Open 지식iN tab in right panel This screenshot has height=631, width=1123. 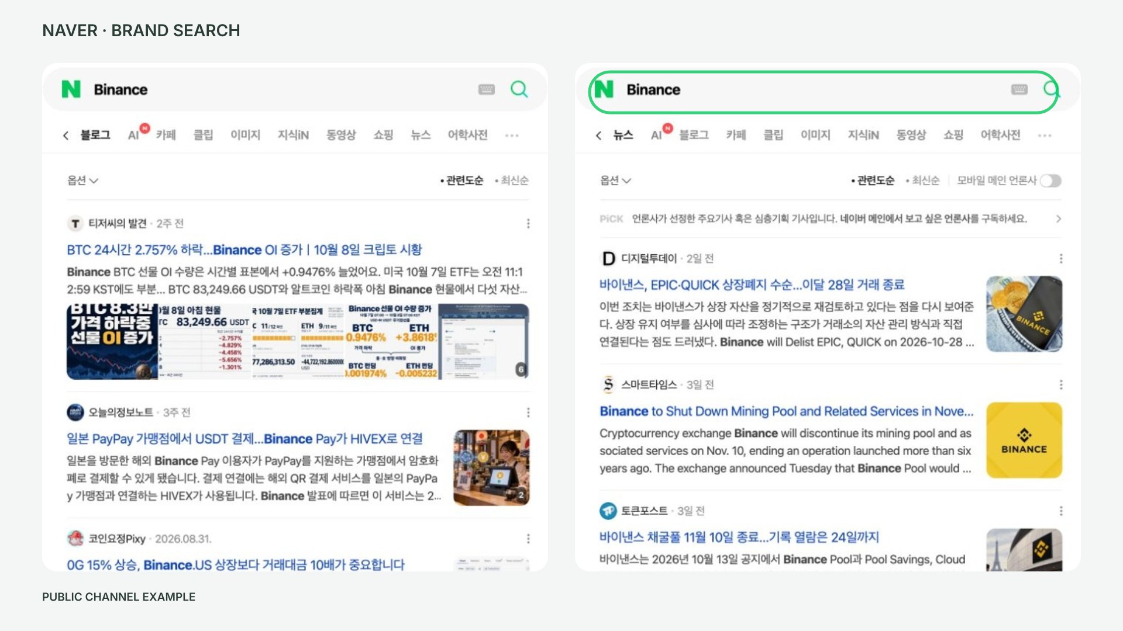tap(863, 136)
